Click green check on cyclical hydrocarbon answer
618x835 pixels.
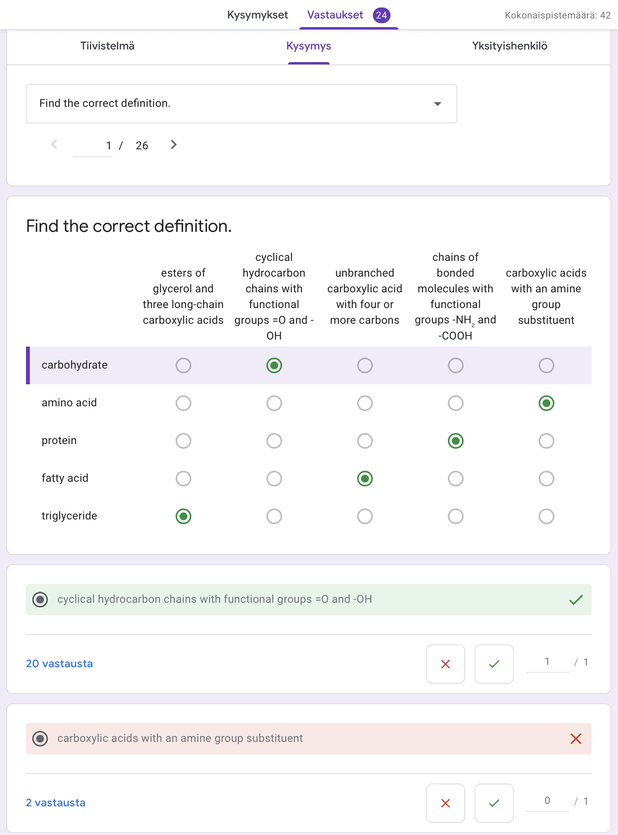pyautogui.click(x=576, y=600)
